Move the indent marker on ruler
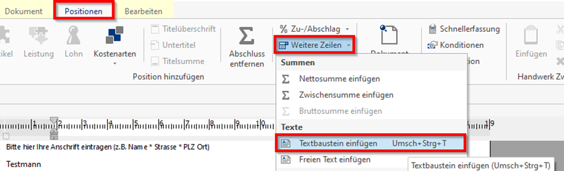564x171 pixels. [x=53, y=128]
